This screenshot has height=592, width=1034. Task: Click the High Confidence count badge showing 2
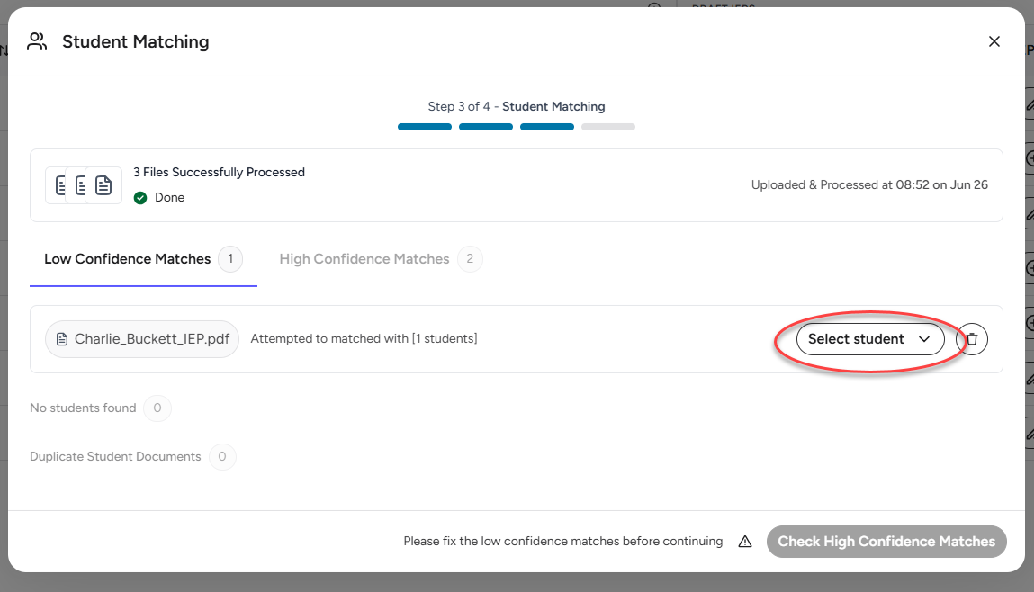pyautogui.click(x=470, y=259)
